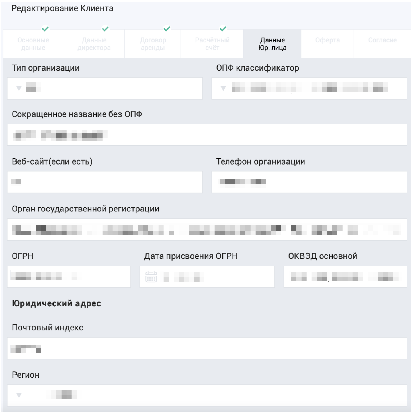Expand the ОПФ классификатор dropdown
414x417 pixels.
[223, 88]
